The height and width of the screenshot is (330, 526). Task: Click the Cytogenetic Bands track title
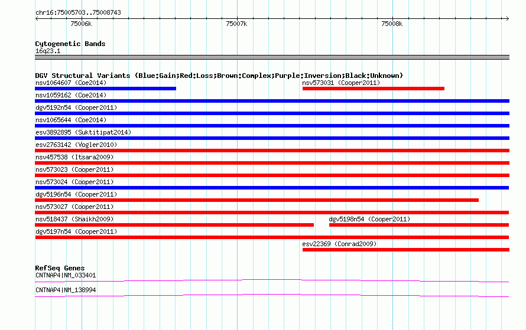[x=70, y=44]
